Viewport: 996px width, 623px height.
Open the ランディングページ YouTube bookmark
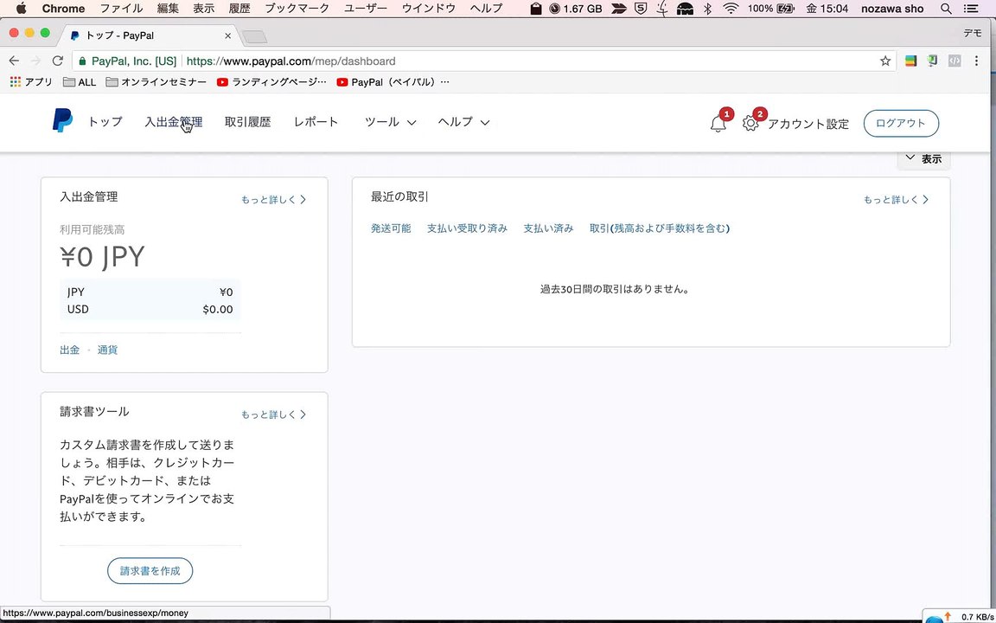[x=271, y=82]
